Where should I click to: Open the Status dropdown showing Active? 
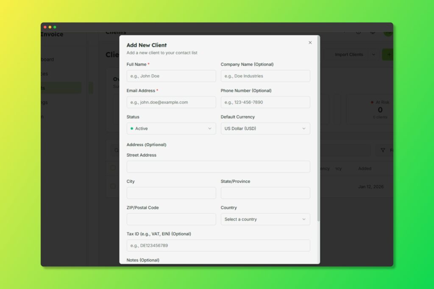pyautogui.click(x=171, y=129)
